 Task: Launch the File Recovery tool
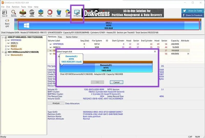(x=23, y=13)
